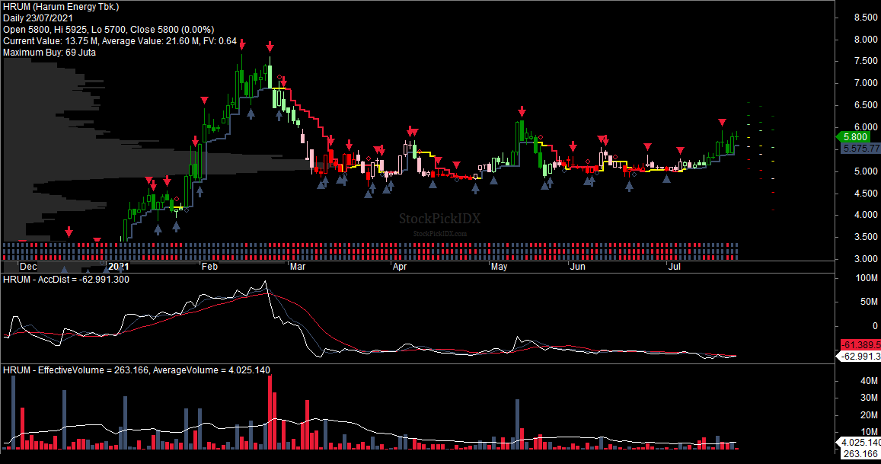Click the 50M AccDist axis label
881x464 pixels.
point(869,302)
